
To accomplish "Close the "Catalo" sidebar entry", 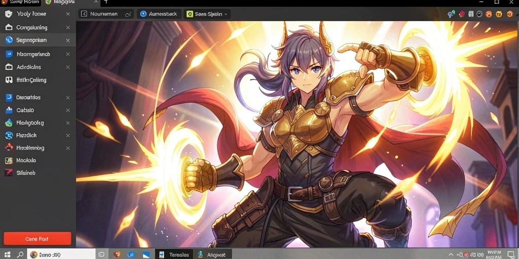I will (x=68, y=110).
